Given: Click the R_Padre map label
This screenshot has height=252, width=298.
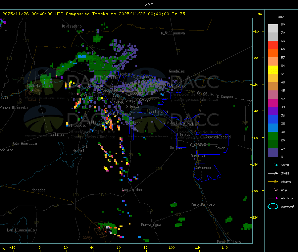Looking at the screenshot, I should 190,124.
